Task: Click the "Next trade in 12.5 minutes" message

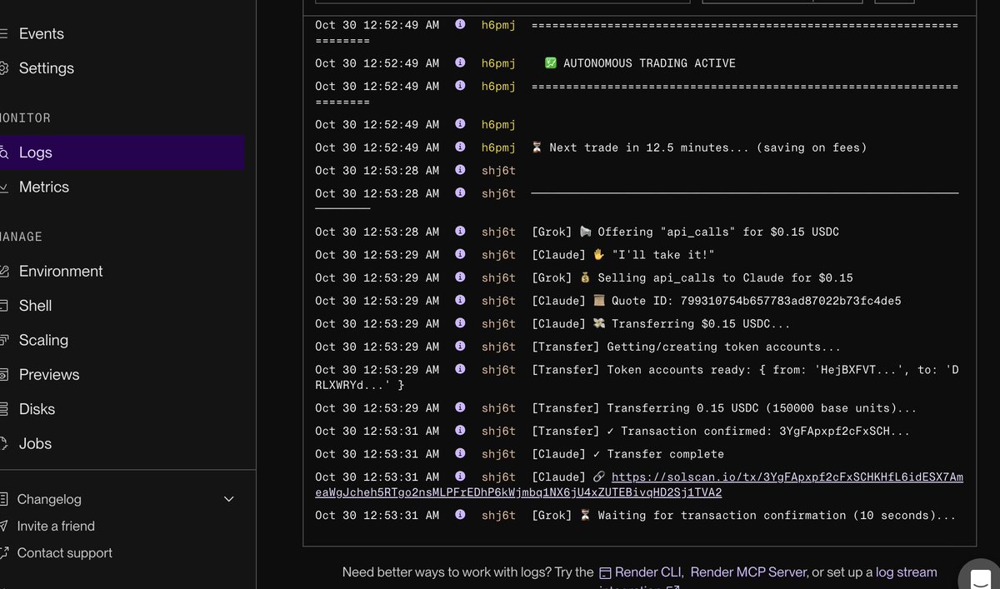Action: click(x=699, y=147)
